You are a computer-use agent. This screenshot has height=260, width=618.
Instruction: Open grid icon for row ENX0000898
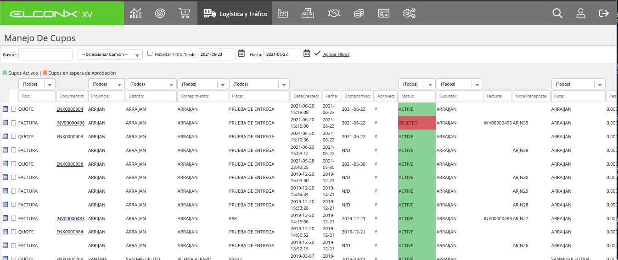[x=6, y=164]
